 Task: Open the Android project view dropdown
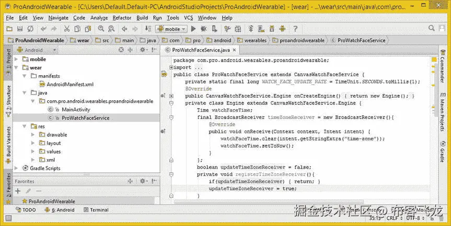[37, 50]
